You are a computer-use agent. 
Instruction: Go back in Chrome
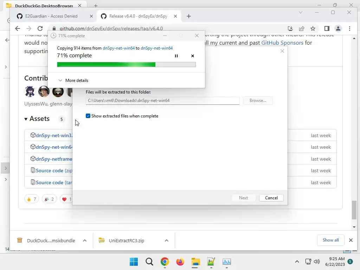pos(18,28)
